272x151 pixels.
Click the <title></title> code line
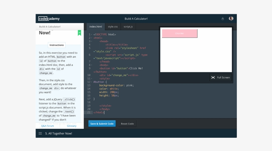[x=116, y=45]
